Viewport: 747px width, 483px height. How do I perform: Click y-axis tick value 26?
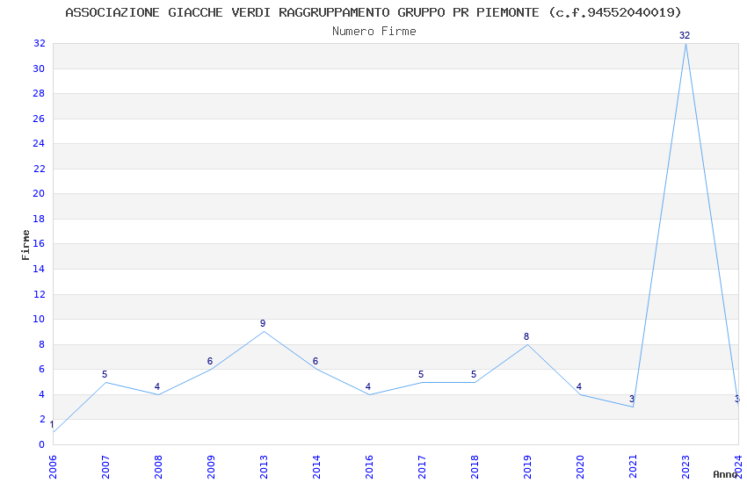39,119
